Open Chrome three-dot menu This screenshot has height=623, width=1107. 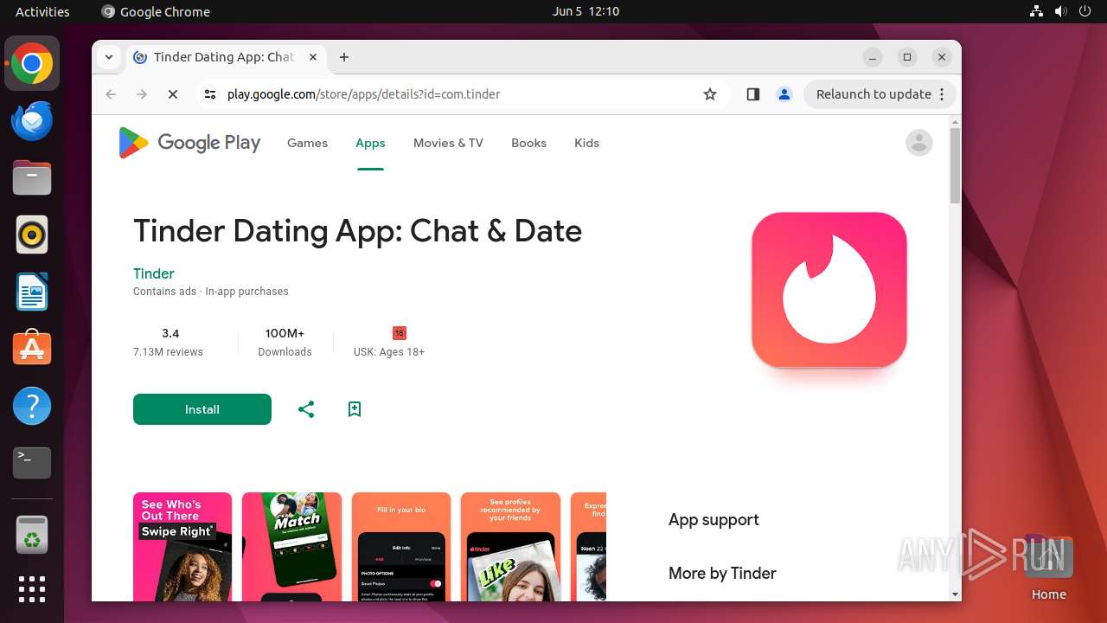[942, 94]
